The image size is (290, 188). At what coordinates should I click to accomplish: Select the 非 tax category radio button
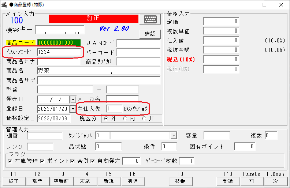point(144,118)
